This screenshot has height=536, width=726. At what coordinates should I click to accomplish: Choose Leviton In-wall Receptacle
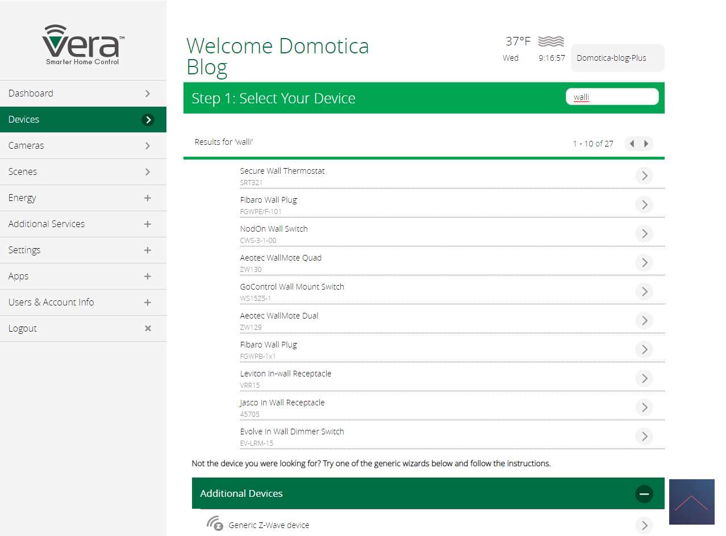tap(285, 374)
